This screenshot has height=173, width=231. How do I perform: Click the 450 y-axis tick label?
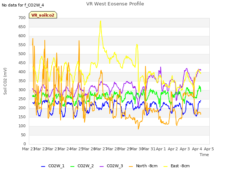pos(22,63)
